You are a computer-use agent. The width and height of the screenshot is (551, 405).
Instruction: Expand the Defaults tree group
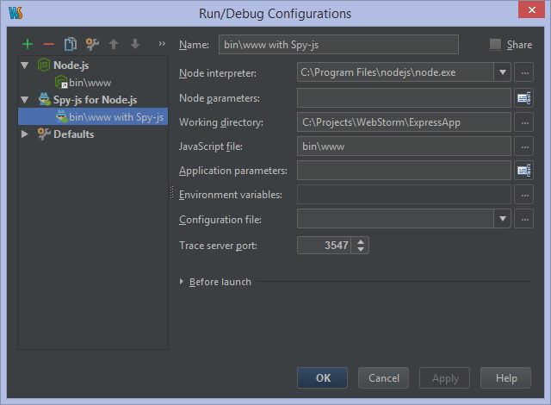coord(25,134)
